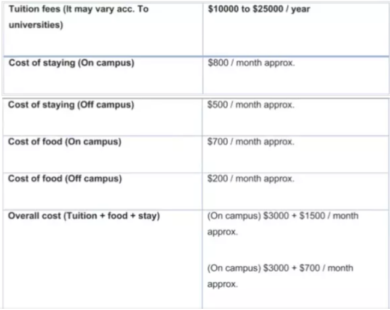Select the "$3000 + $1500 / month" overall cost line

pos(282,216)
